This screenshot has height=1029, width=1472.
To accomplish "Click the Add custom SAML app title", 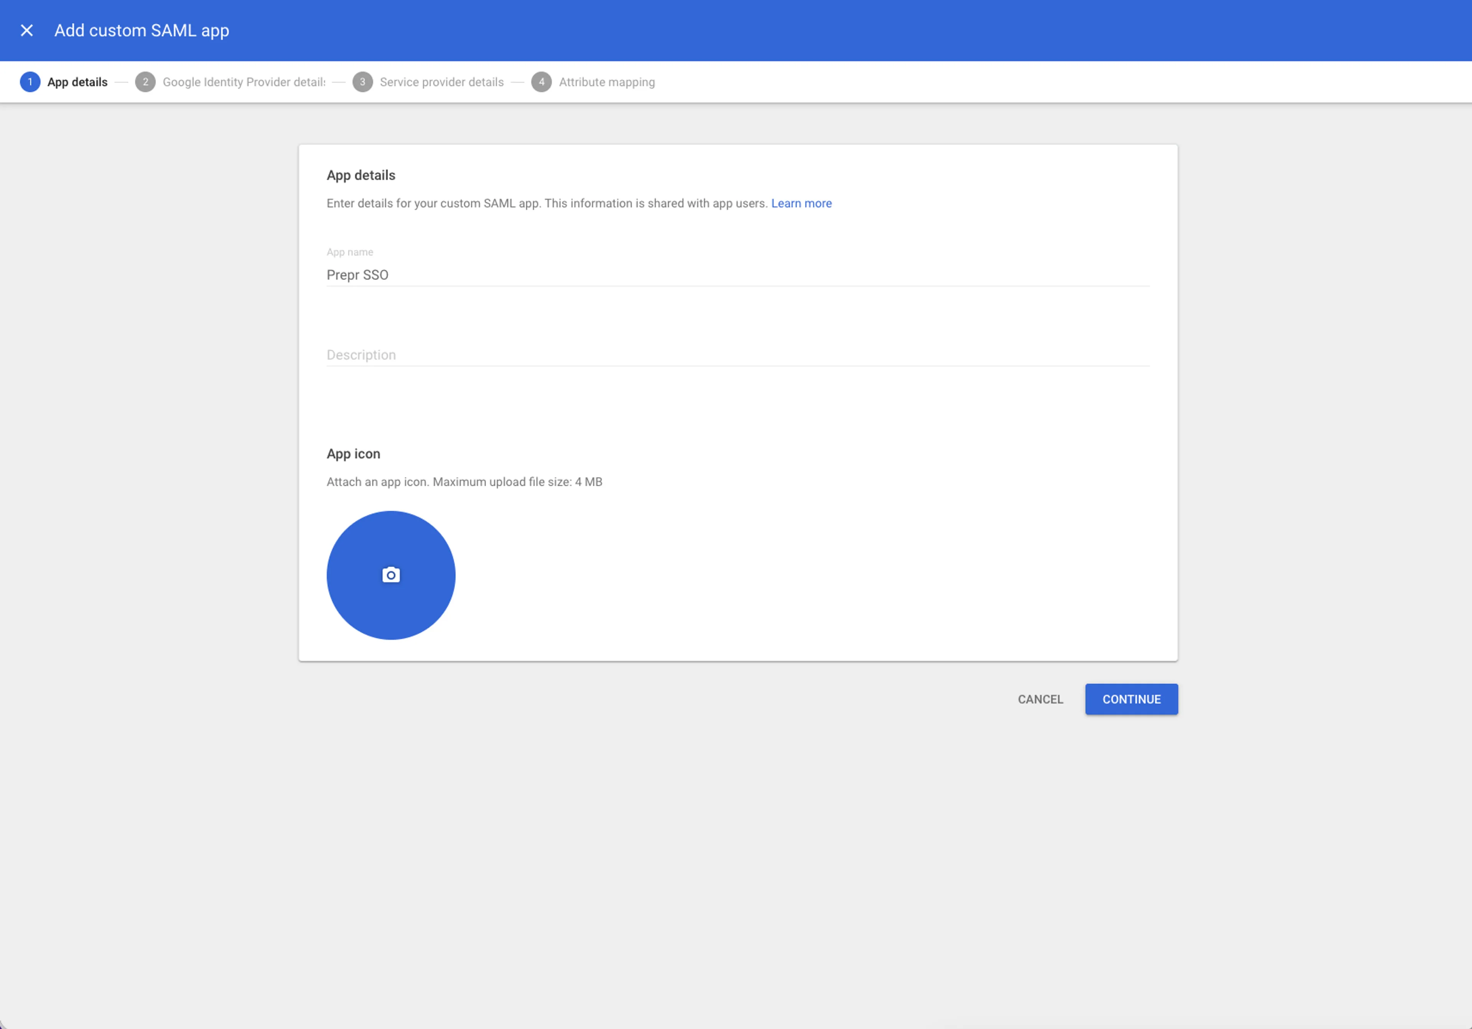I will coord(141,30).
